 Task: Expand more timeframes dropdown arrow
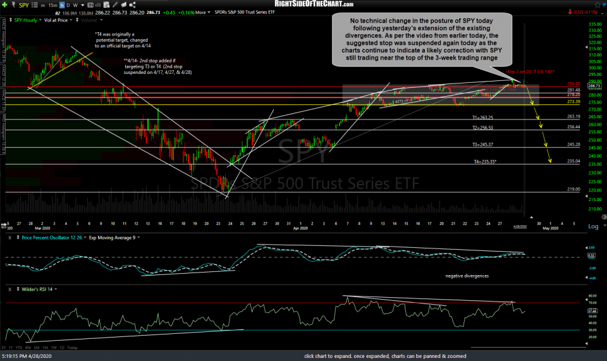pyautogui.click(x=82, y=6)
